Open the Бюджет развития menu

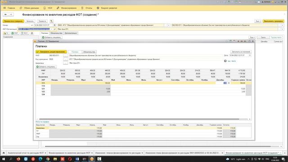tap(107, 8)
